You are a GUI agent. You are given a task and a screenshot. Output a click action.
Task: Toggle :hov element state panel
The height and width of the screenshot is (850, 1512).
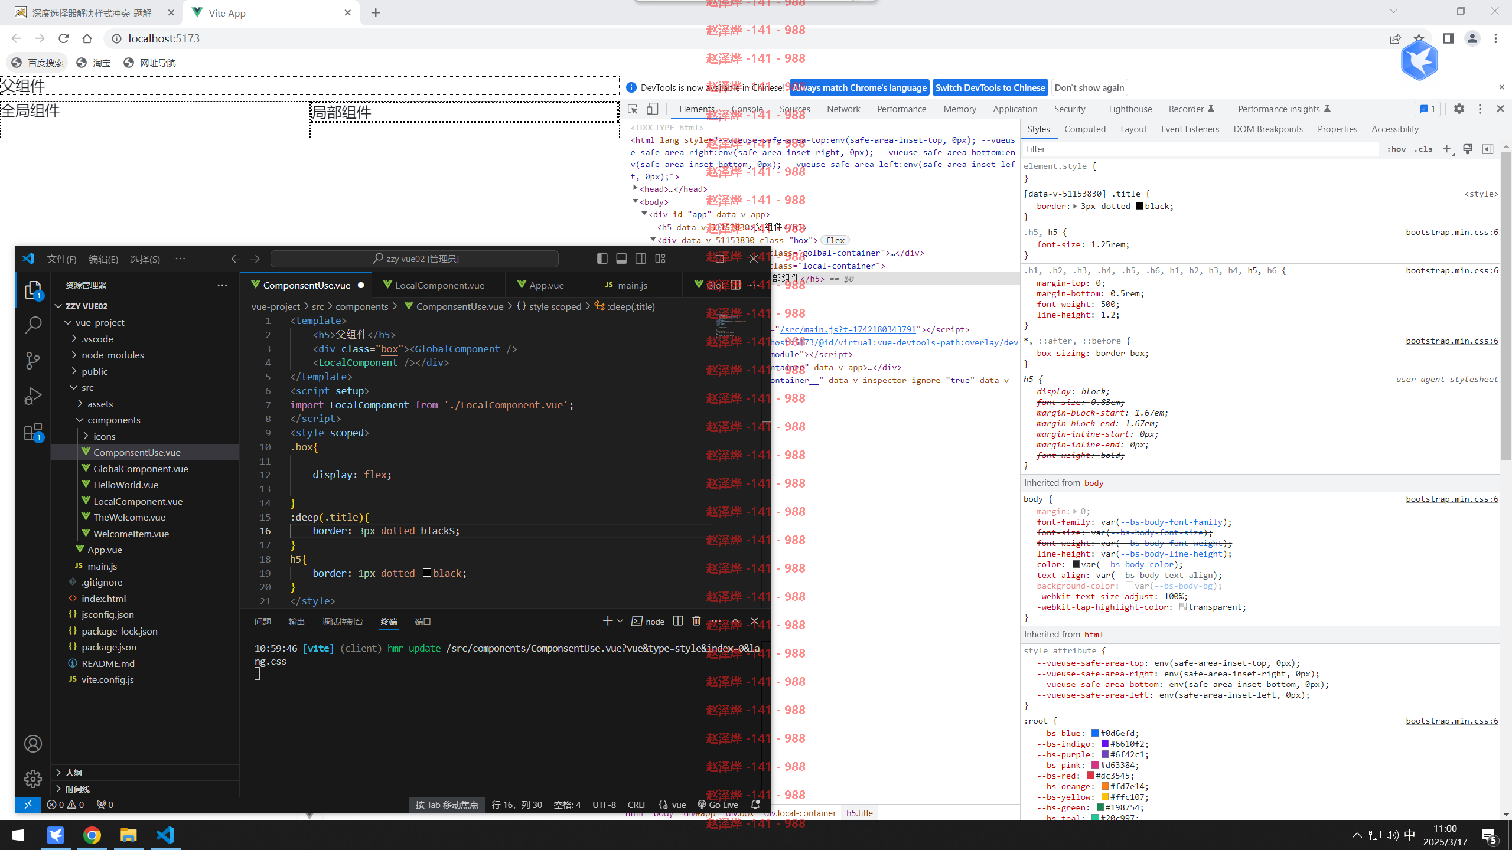(x=1396, y=149)
